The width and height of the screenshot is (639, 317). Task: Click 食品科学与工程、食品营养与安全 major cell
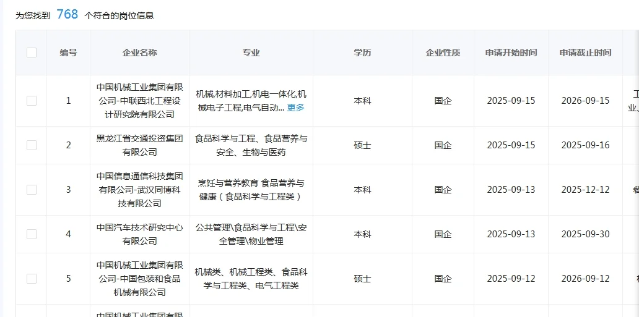tap(251, 145)
